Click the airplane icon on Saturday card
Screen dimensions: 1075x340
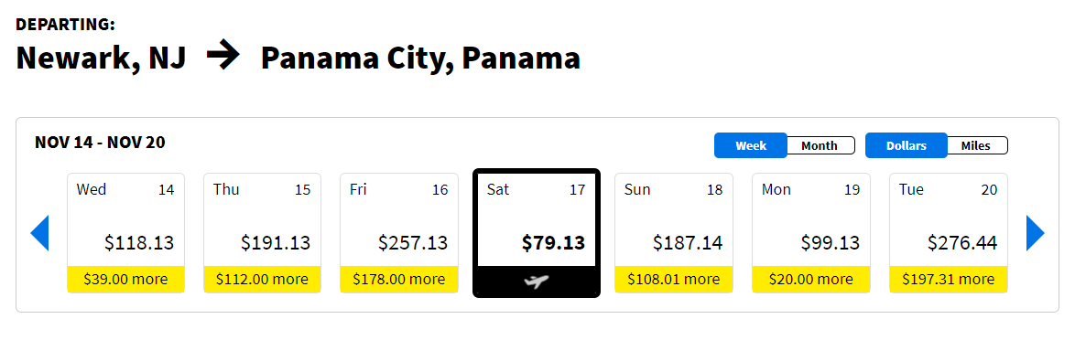[x=537, y=281]
